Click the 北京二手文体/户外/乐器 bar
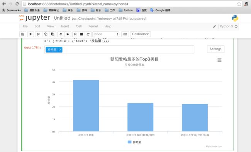The image size is (251, 152). pos(195,118)
